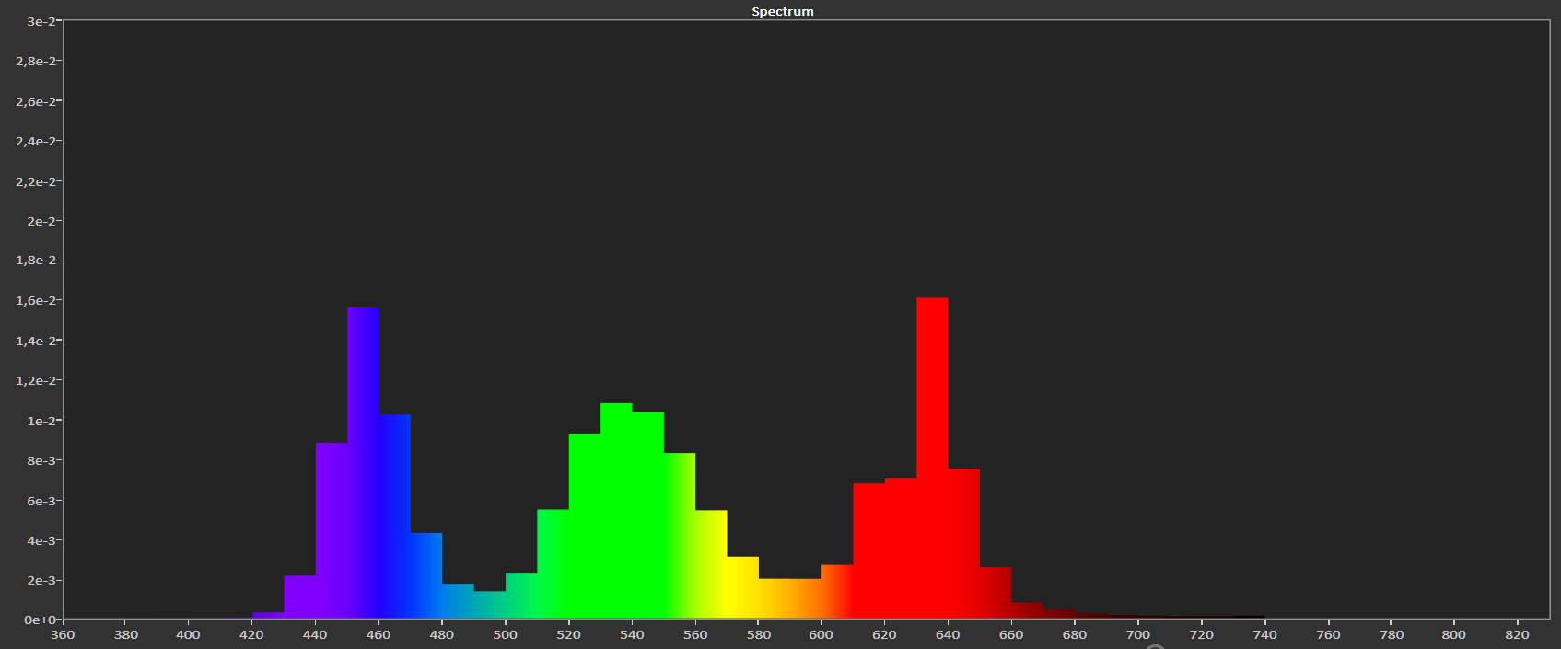The image size is (1561, 649).
Task: Click the 640 wavelength axis label
Action: click(x=948, y=634)
